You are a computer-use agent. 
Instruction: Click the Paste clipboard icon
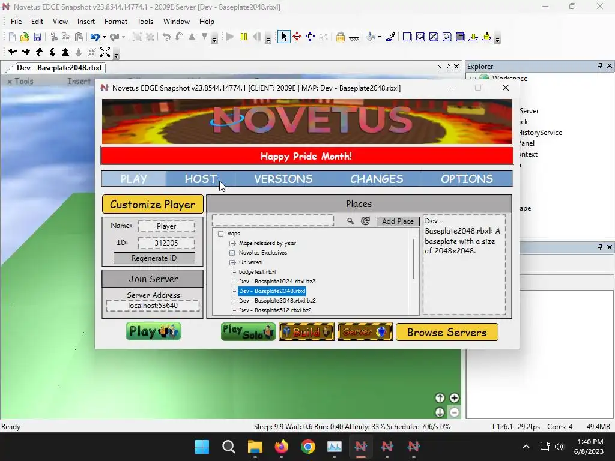pos(79,37)
